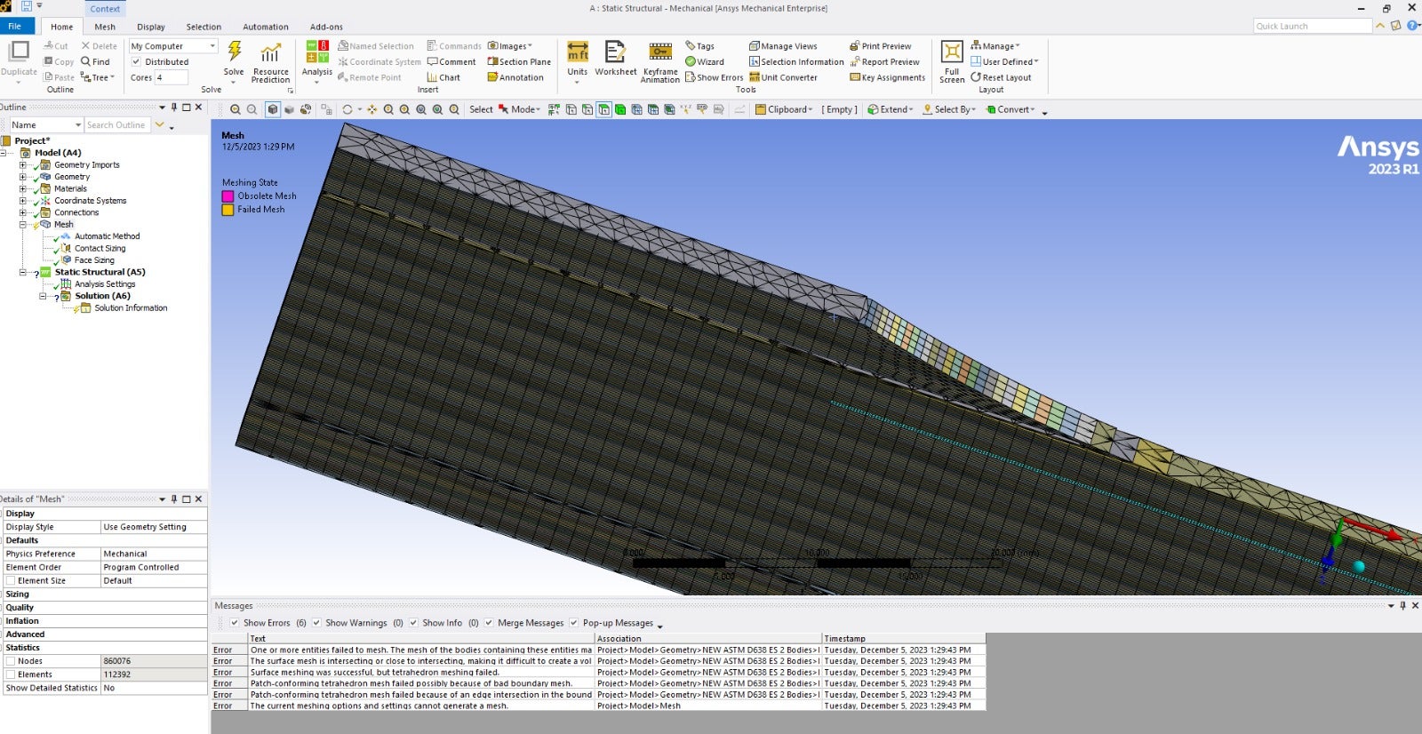Screen dimensions: 1422x734
Task: Open the Tags tool
Action: tap(699, 46)
